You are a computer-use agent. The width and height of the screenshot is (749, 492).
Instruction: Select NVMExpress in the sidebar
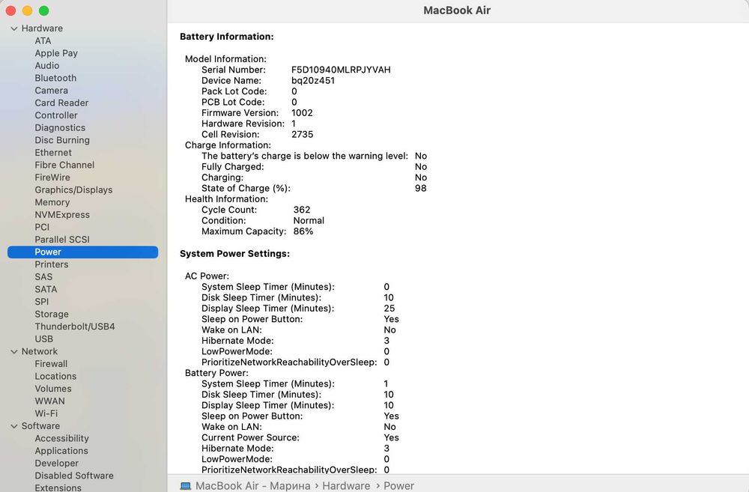[62, 215]
